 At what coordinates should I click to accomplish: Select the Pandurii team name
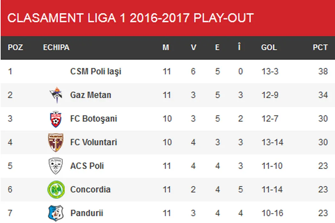tap(86, 213)
